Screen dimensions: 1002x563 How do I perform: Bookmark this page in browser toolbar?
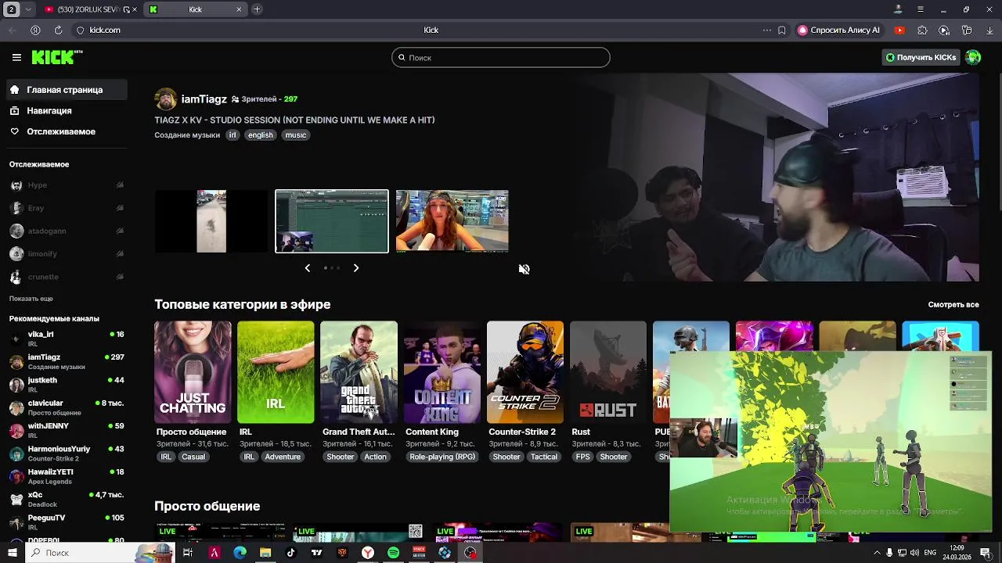click(782, 30)
